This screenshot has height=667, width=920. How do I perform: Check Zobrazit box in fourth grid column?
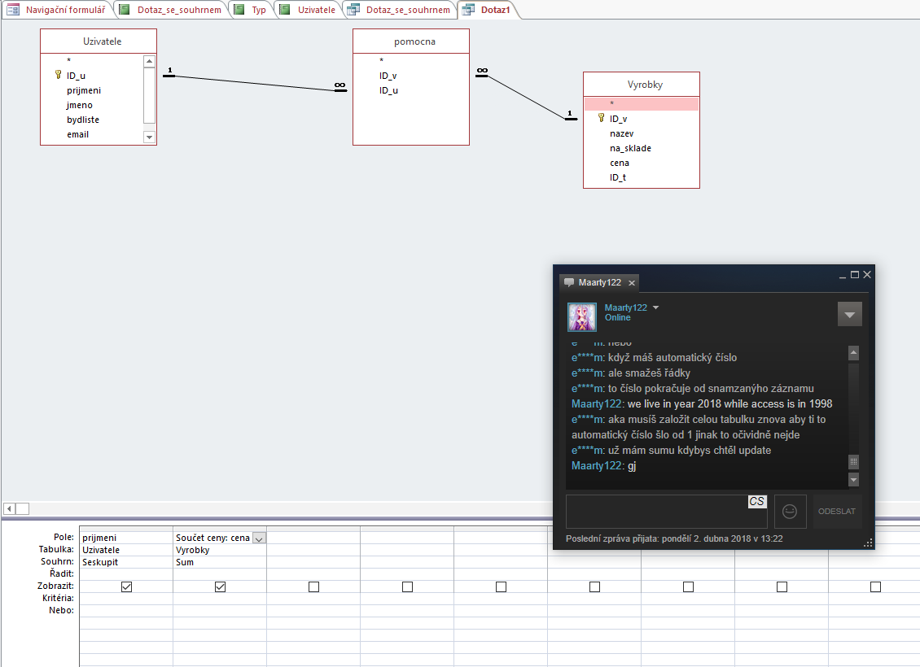pos(407,586)
